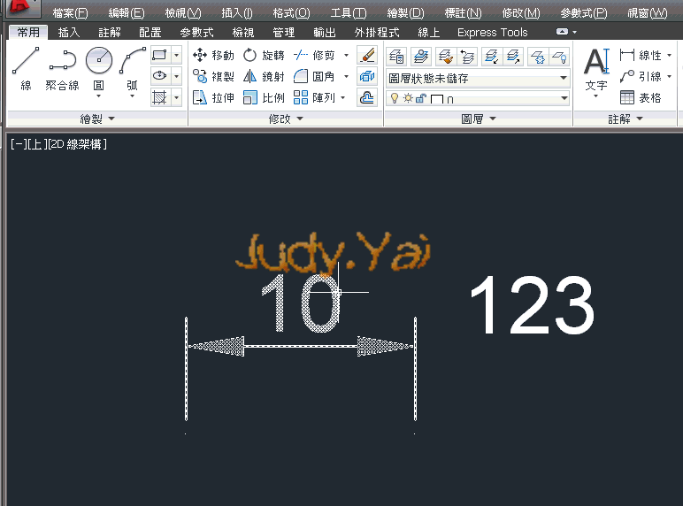The image size is (683, 506).
Task: Open Linear dimension (線性) dropdown arrow
Action: click(670, 56)
